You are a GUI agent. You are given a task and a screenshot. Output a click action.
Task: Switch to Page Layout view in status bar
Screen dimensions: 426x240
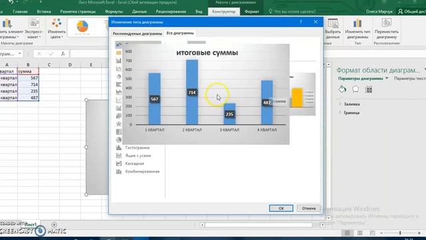[x=359, y=233]
